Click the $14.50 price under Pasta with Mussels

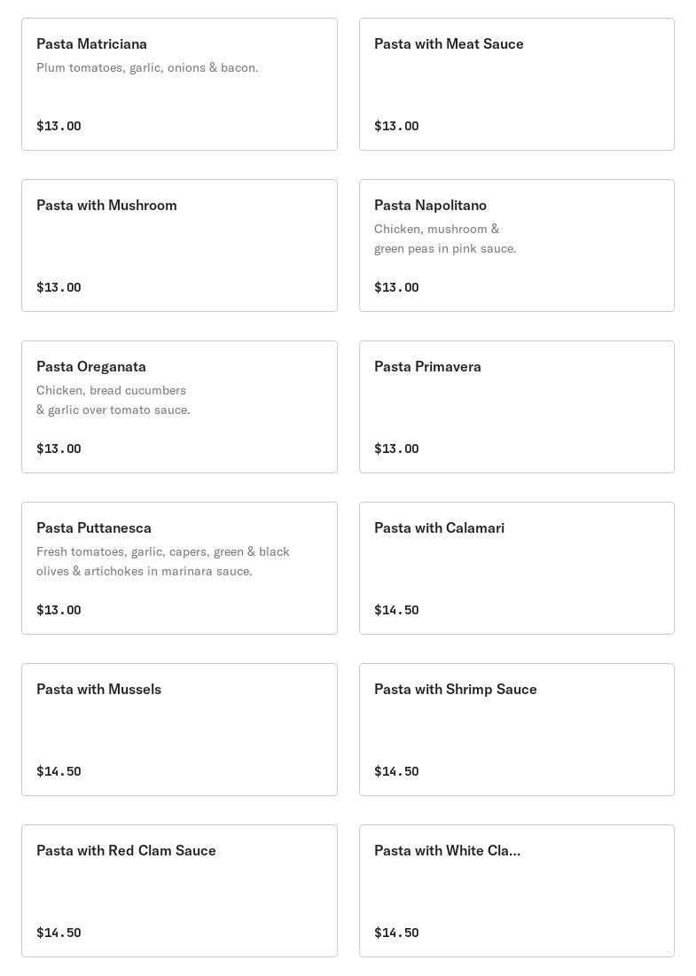click(x=59, y=771)
